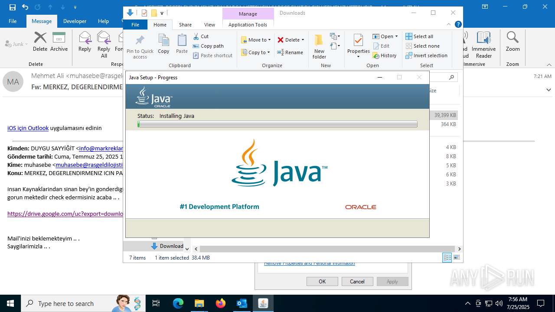Image resolution: width=555 pixels, height=312 pixels.
Task: Collapse the Explorer ribbon chevron
Action: click(x=449, y=25)
